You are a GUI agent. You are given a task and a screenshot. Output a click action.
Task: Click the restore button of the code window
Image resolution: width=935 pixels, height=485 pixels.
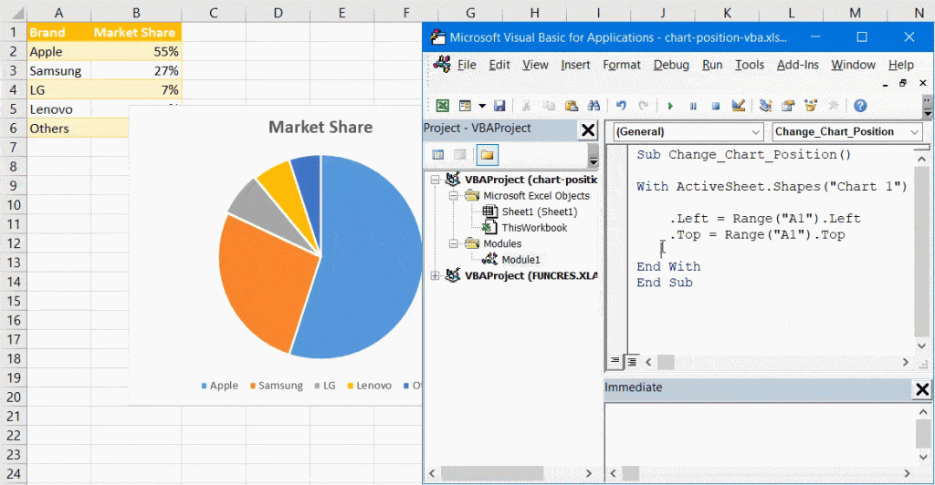click(x=903, y=83)
